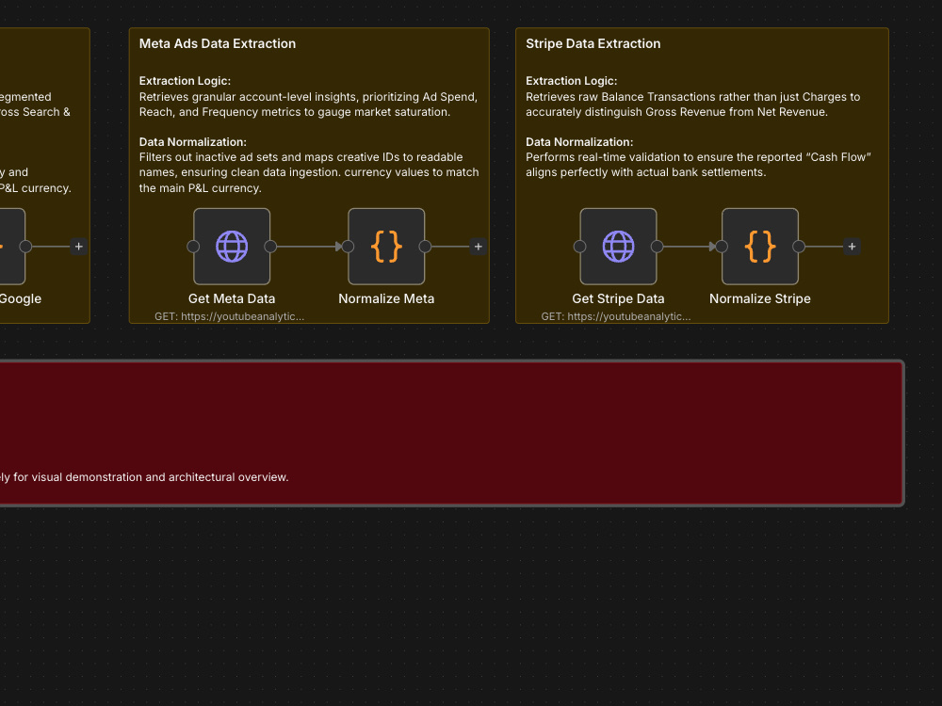
Task: Click the Normalize Stripe label
Action: (760, 298)
